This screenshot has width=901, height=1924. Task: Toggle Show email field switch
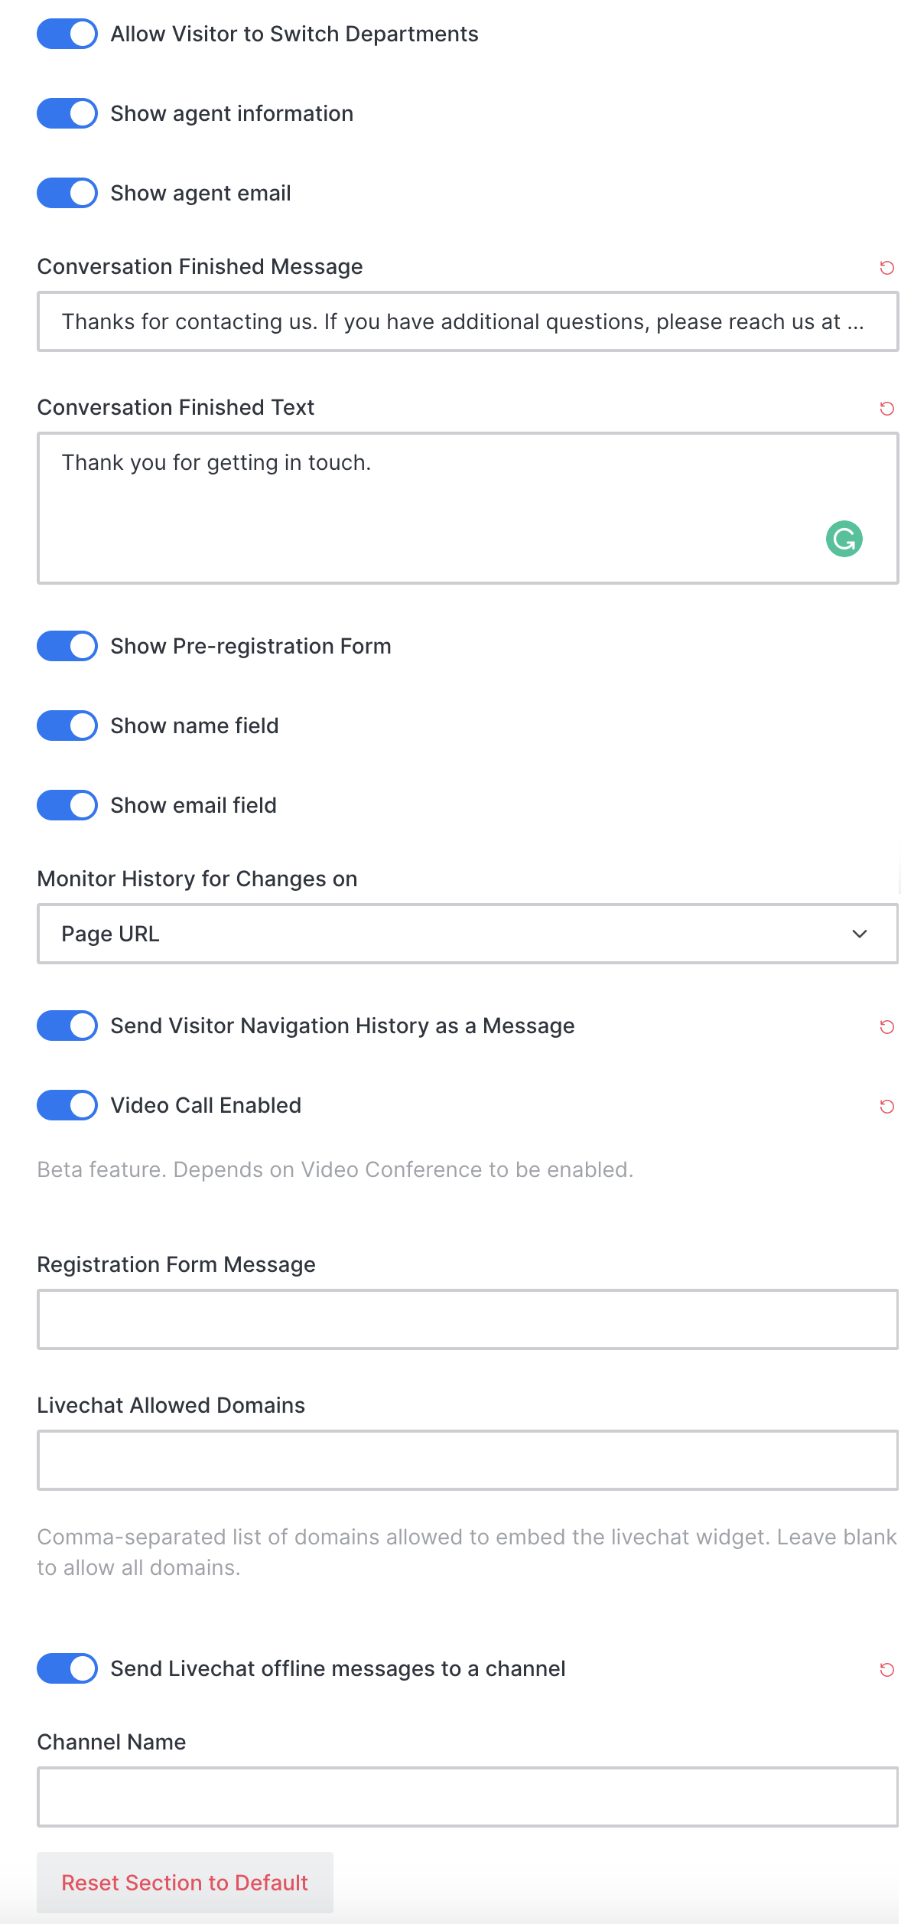pyautogui.click(x=67, y=805)
